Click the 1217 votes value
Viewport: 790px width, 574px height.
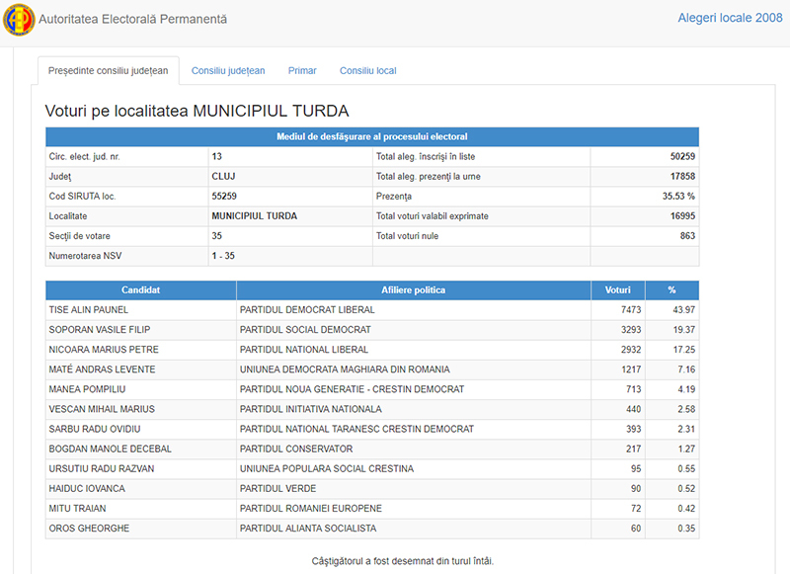(631, 369)
